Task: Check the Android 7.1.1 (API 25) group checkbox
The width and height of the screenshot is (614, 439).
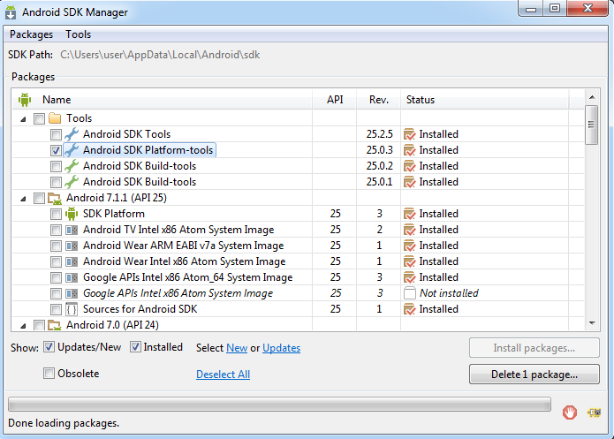Action: [39, 198]
